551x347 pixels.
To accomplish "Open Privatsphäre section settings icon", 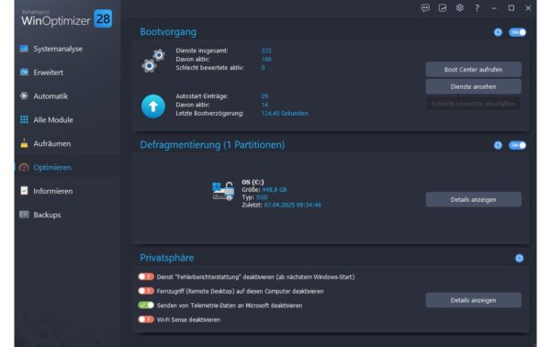I will [x=519, y=258].
